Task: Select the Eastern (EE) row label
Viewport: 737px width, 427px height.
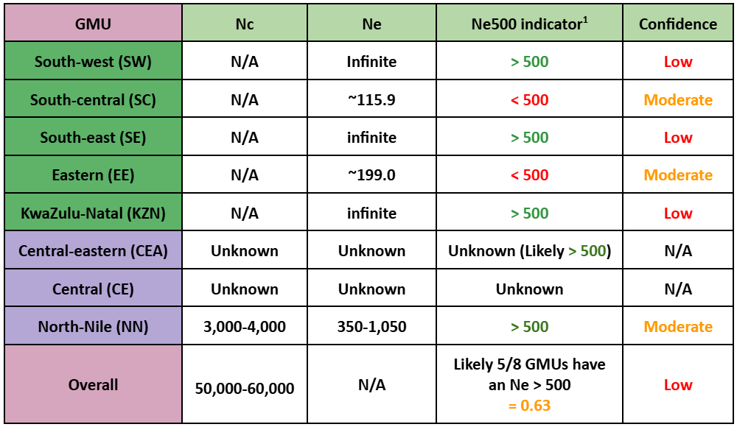Action: pyautogui.click(x=93, y=174)
